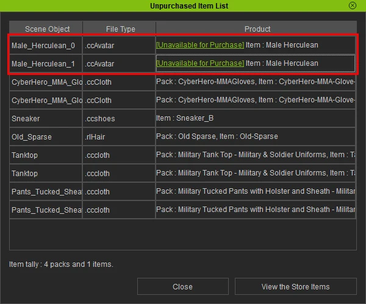
Task: Select the Male_Herculean_0 scene object cell
Action: pos(43,45)
